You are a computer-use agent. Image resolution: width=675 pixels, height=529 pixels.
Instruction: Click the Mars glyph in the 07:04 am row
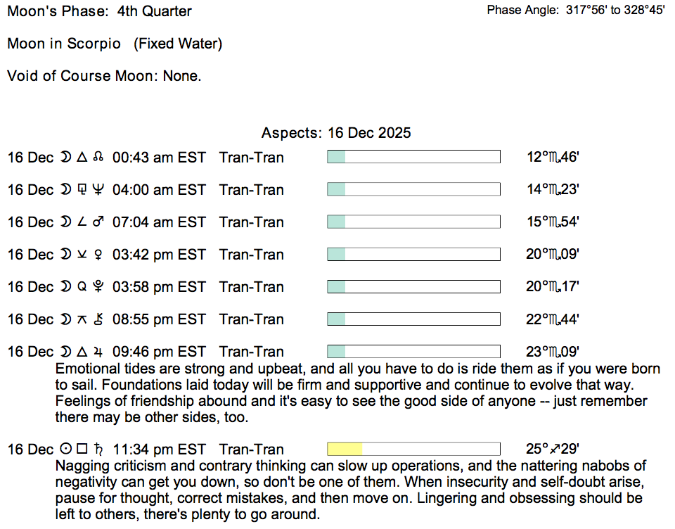[98, 222]
